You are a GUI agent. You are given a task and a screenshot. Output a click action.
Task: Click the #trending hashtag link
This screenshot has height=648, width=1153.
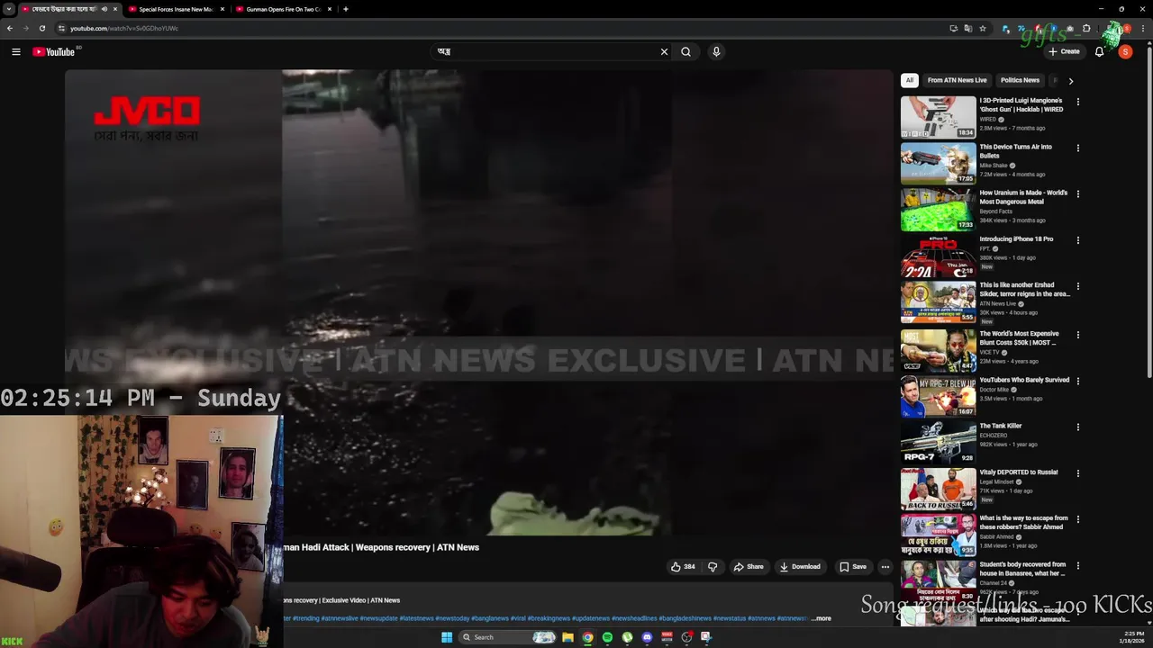[306, 618]
